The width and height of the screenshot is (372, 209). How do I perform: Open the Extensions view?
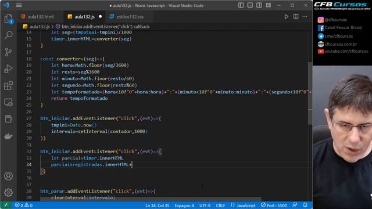pyautogui.click(x=8, y=85)
